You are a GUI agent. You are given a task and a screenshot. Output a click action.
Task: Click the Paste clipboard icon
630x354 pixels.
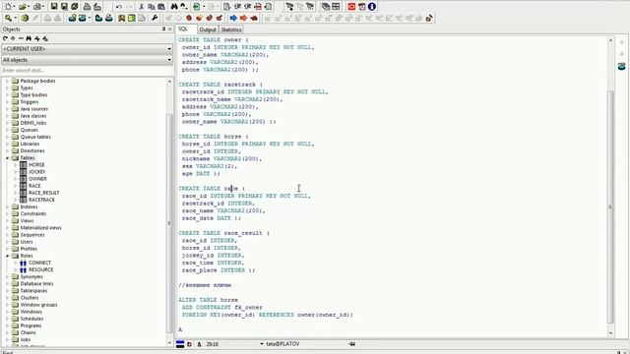coord(161,7)
